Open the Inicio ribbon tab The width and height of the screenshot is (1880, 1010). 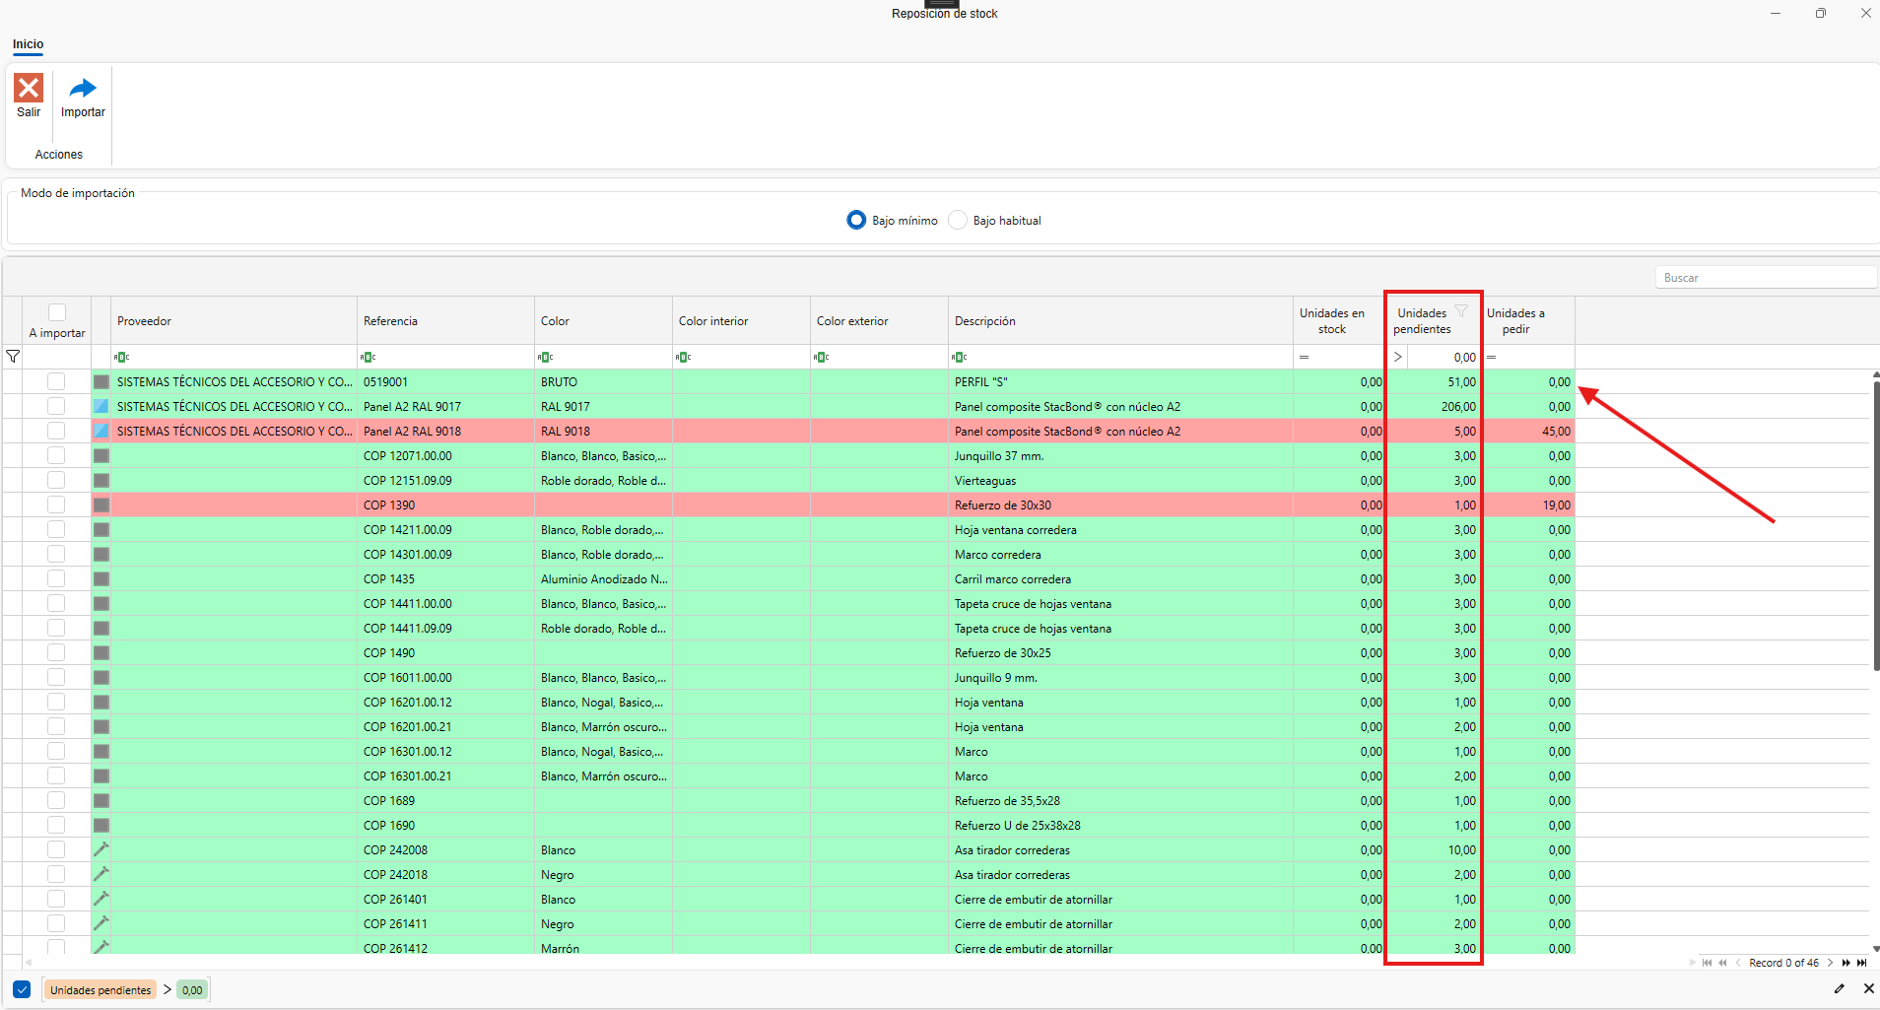(28, 44)
